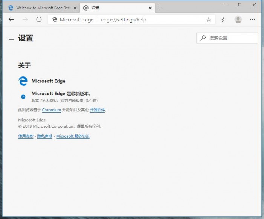Click the Microsoft Edge 是最新版本 status text

tap(61, 94)
